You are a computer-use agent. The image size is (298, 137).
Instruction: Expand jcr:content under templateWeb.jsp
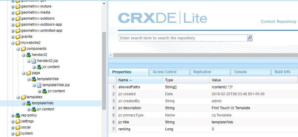click(39, 91)
